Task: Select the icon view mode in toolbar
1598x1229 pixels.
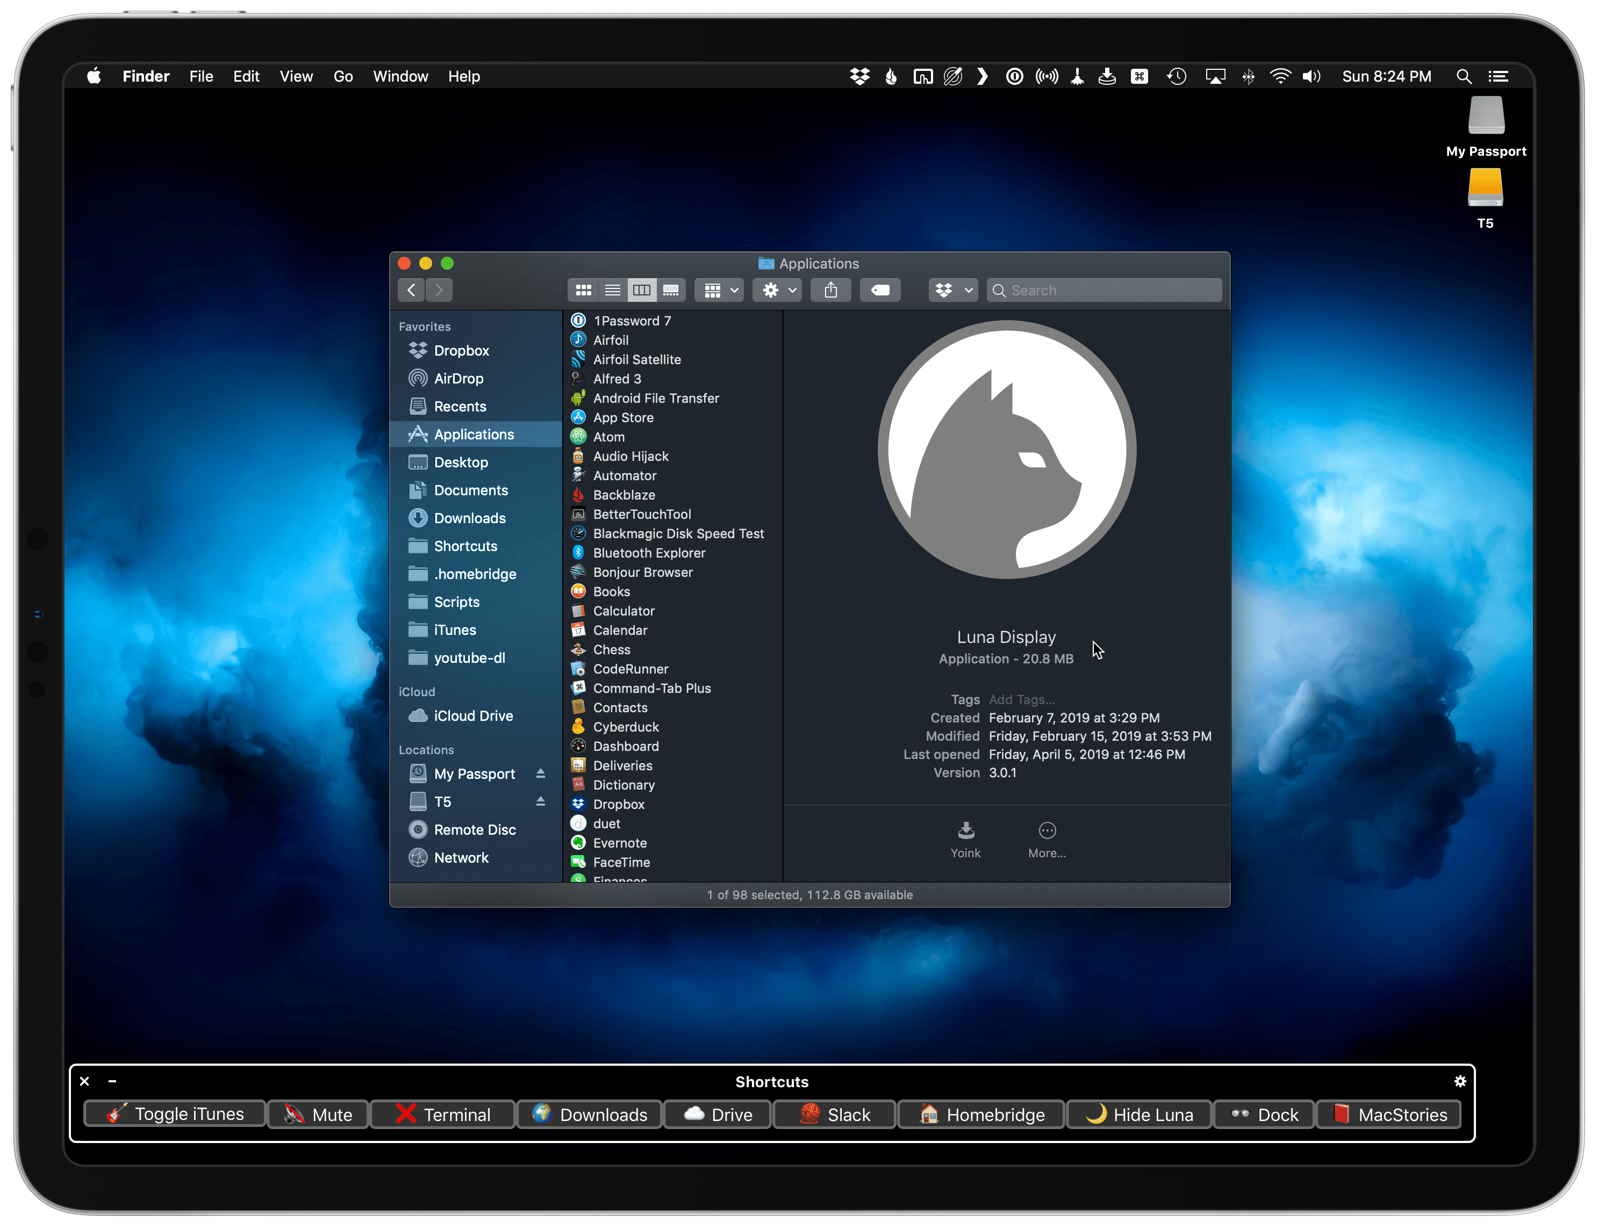Action: (x=583, y=290)
